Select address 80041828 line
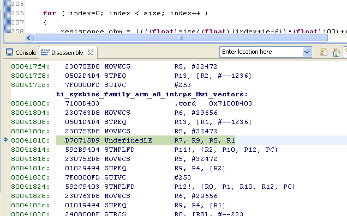The image size is (347, 216). 31,196
